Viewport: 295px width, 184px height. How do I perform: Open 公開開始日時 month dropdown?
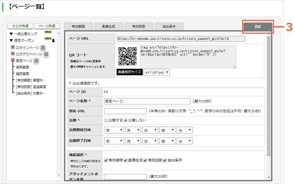[133, 130]
